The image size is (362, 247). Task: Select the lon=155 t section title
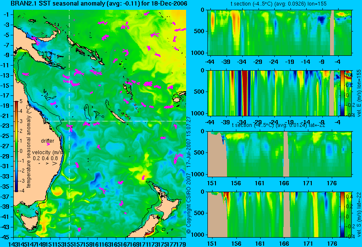279,4
